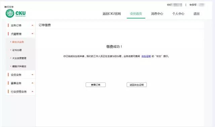215x127 pixels.
Task: Click the 会员号 label at the top right
Action: pyautogui.click(x=193, y=5)
